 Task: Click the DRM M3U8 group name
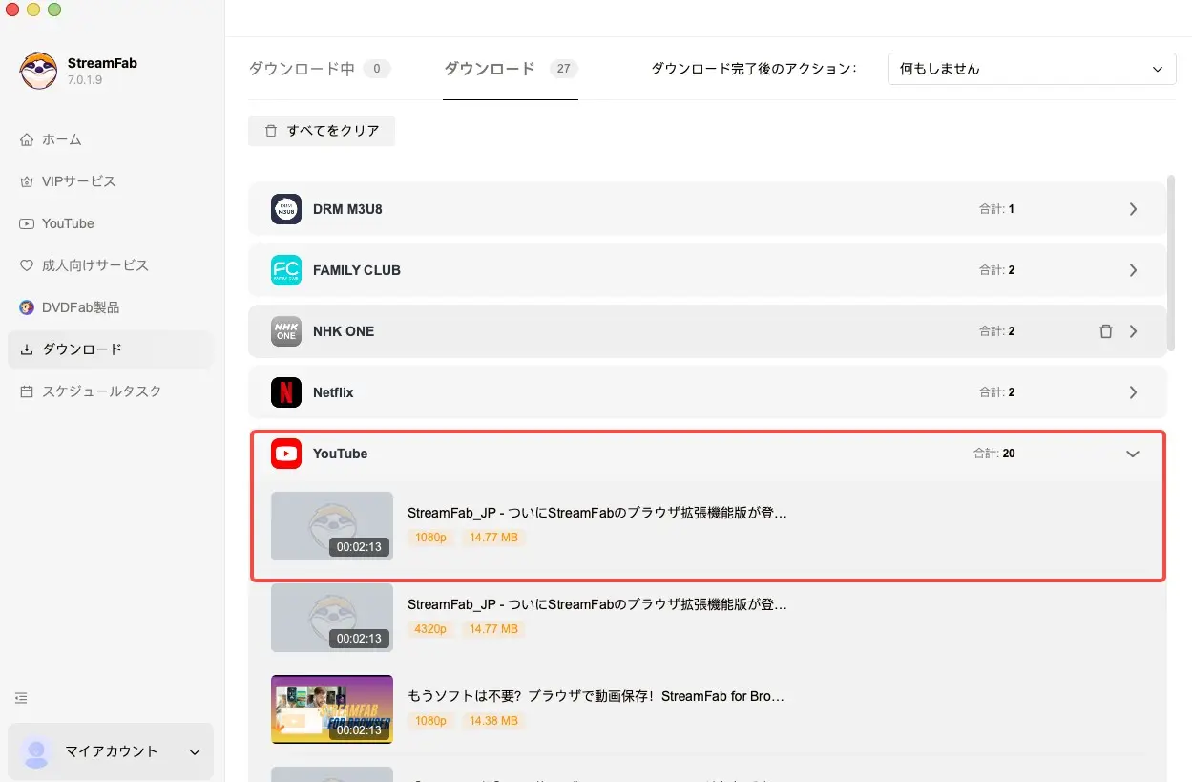coord(347,209)
